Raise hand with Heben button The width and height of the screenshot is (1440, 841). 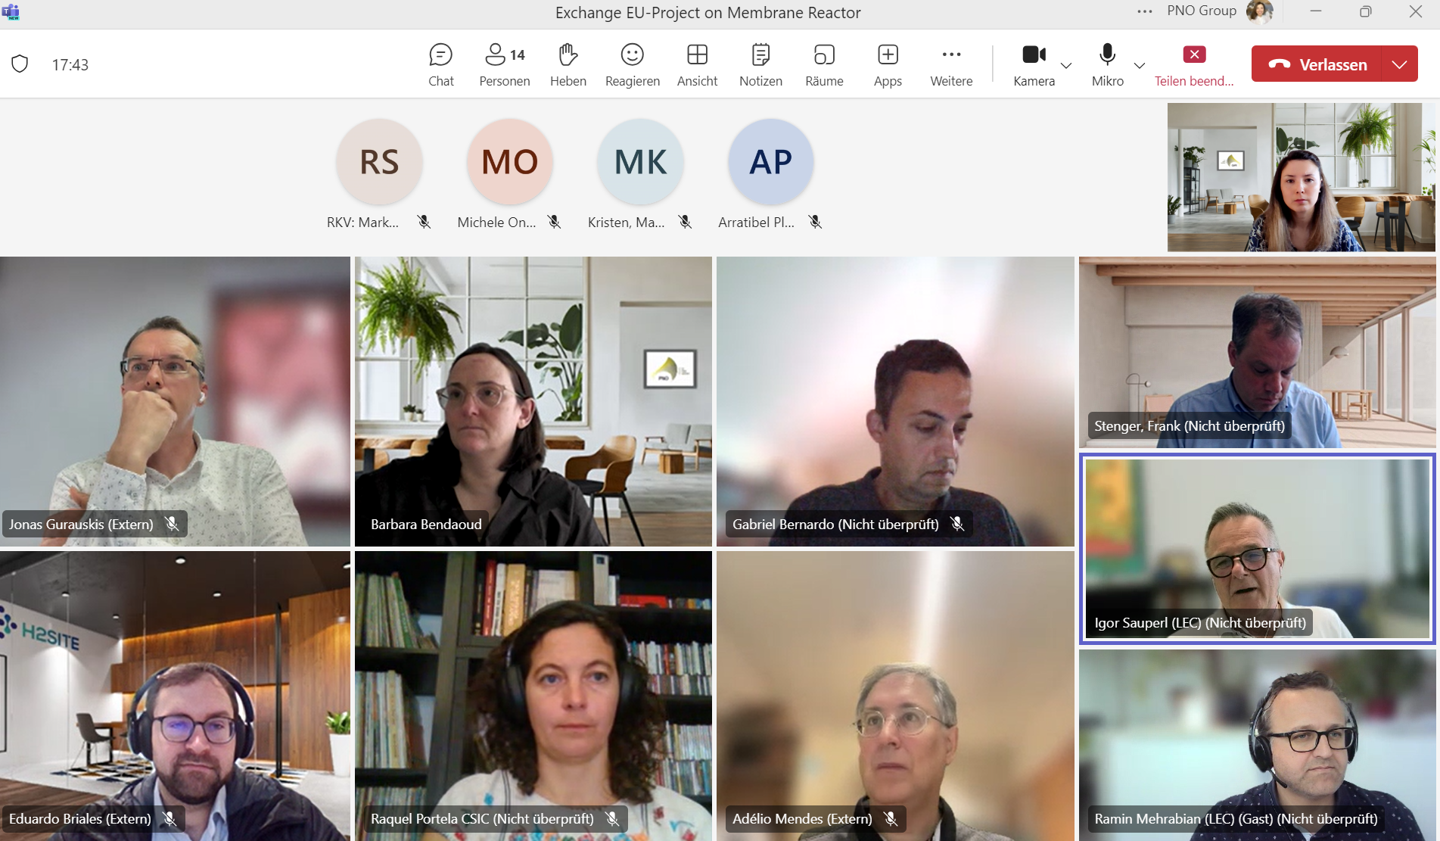pyautogui.click(x=568, y=65)
